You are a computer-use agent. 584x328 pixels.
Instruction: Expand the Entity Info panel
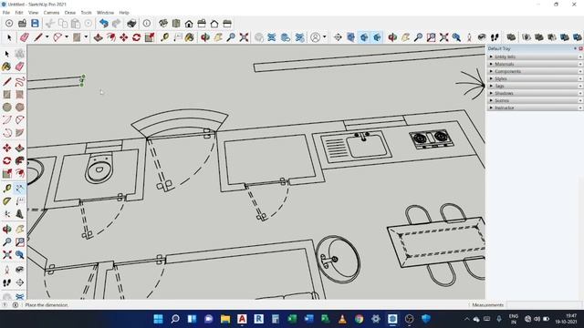point(491,56)
